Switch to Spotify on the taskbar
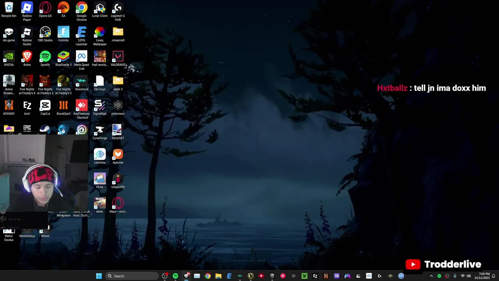 [x=175, y=276]
